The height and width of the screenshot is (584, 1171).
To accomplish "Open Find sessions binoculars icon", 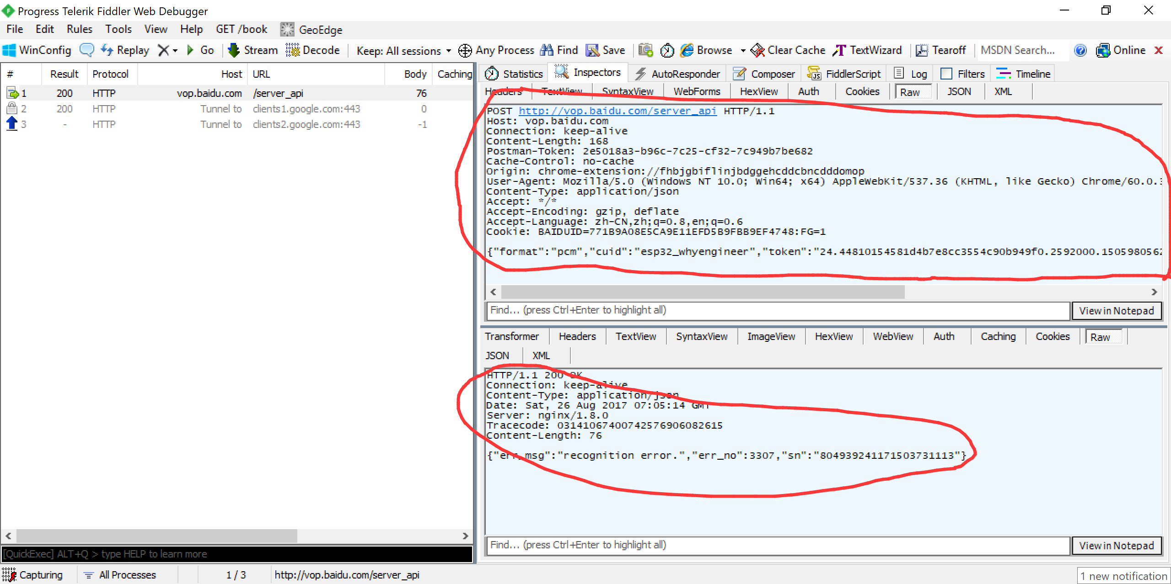I will click(547, 50).
